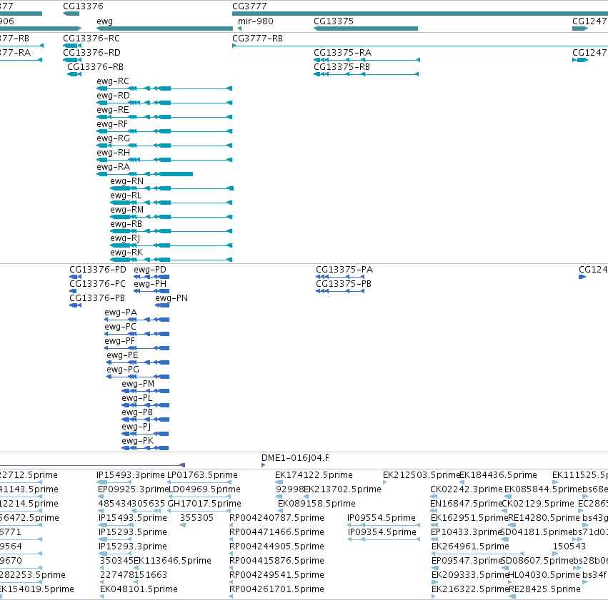608x600 pixels.
Task: Select the CG13376-PB protein label
Action: 97,298
